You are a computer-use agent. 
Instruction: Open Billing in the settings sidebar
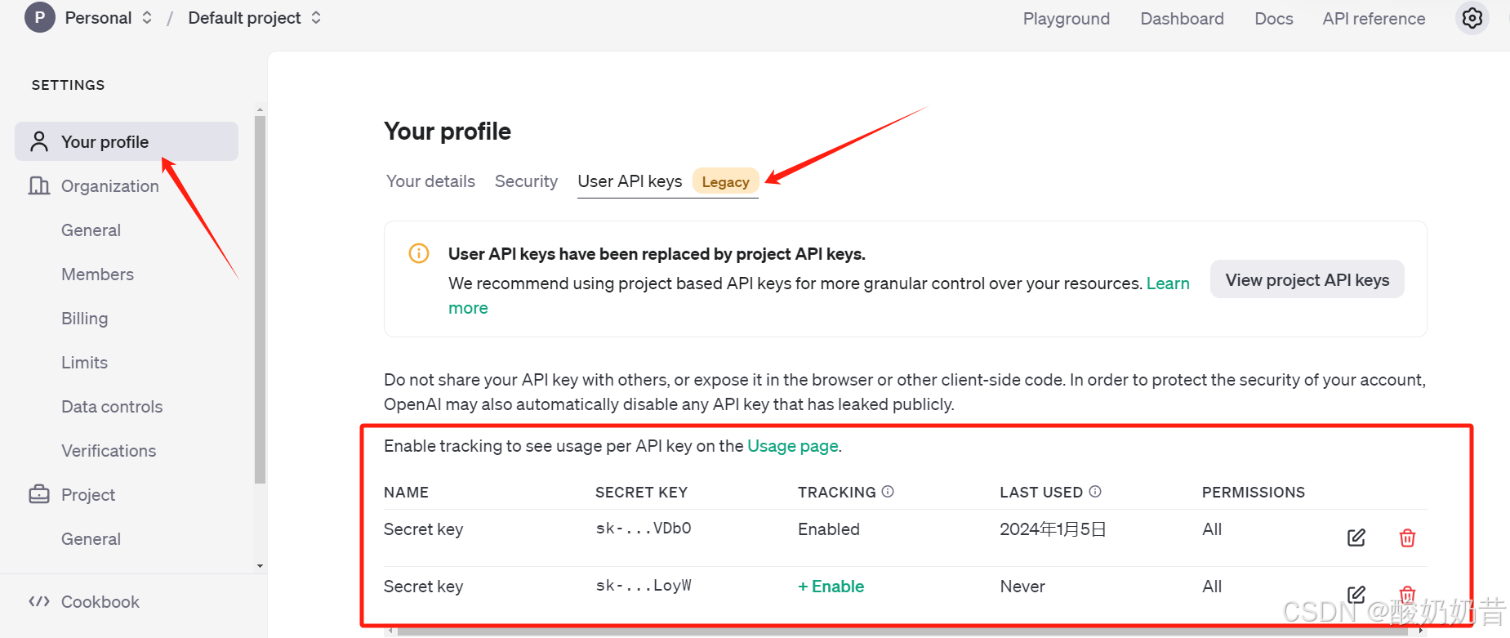pyautogui.click(x=84, y=319)
